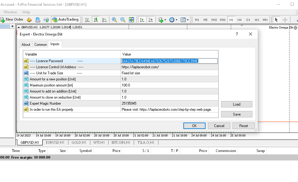Viewport: 298px width, 182px height.
Task: Click the help question mark in dialog
Action: coord(237,34)
